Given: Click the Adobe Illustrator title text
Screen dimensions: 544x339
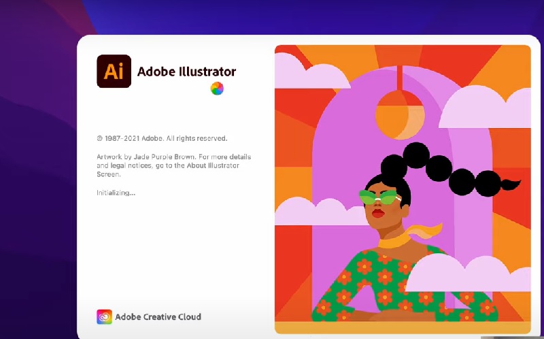Looking at the screenshot, I should click(x=186, y=71).
